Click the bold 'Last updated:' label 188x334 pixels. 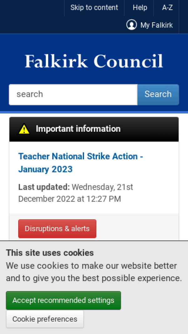pyautogui.click(x=44, y=187)
